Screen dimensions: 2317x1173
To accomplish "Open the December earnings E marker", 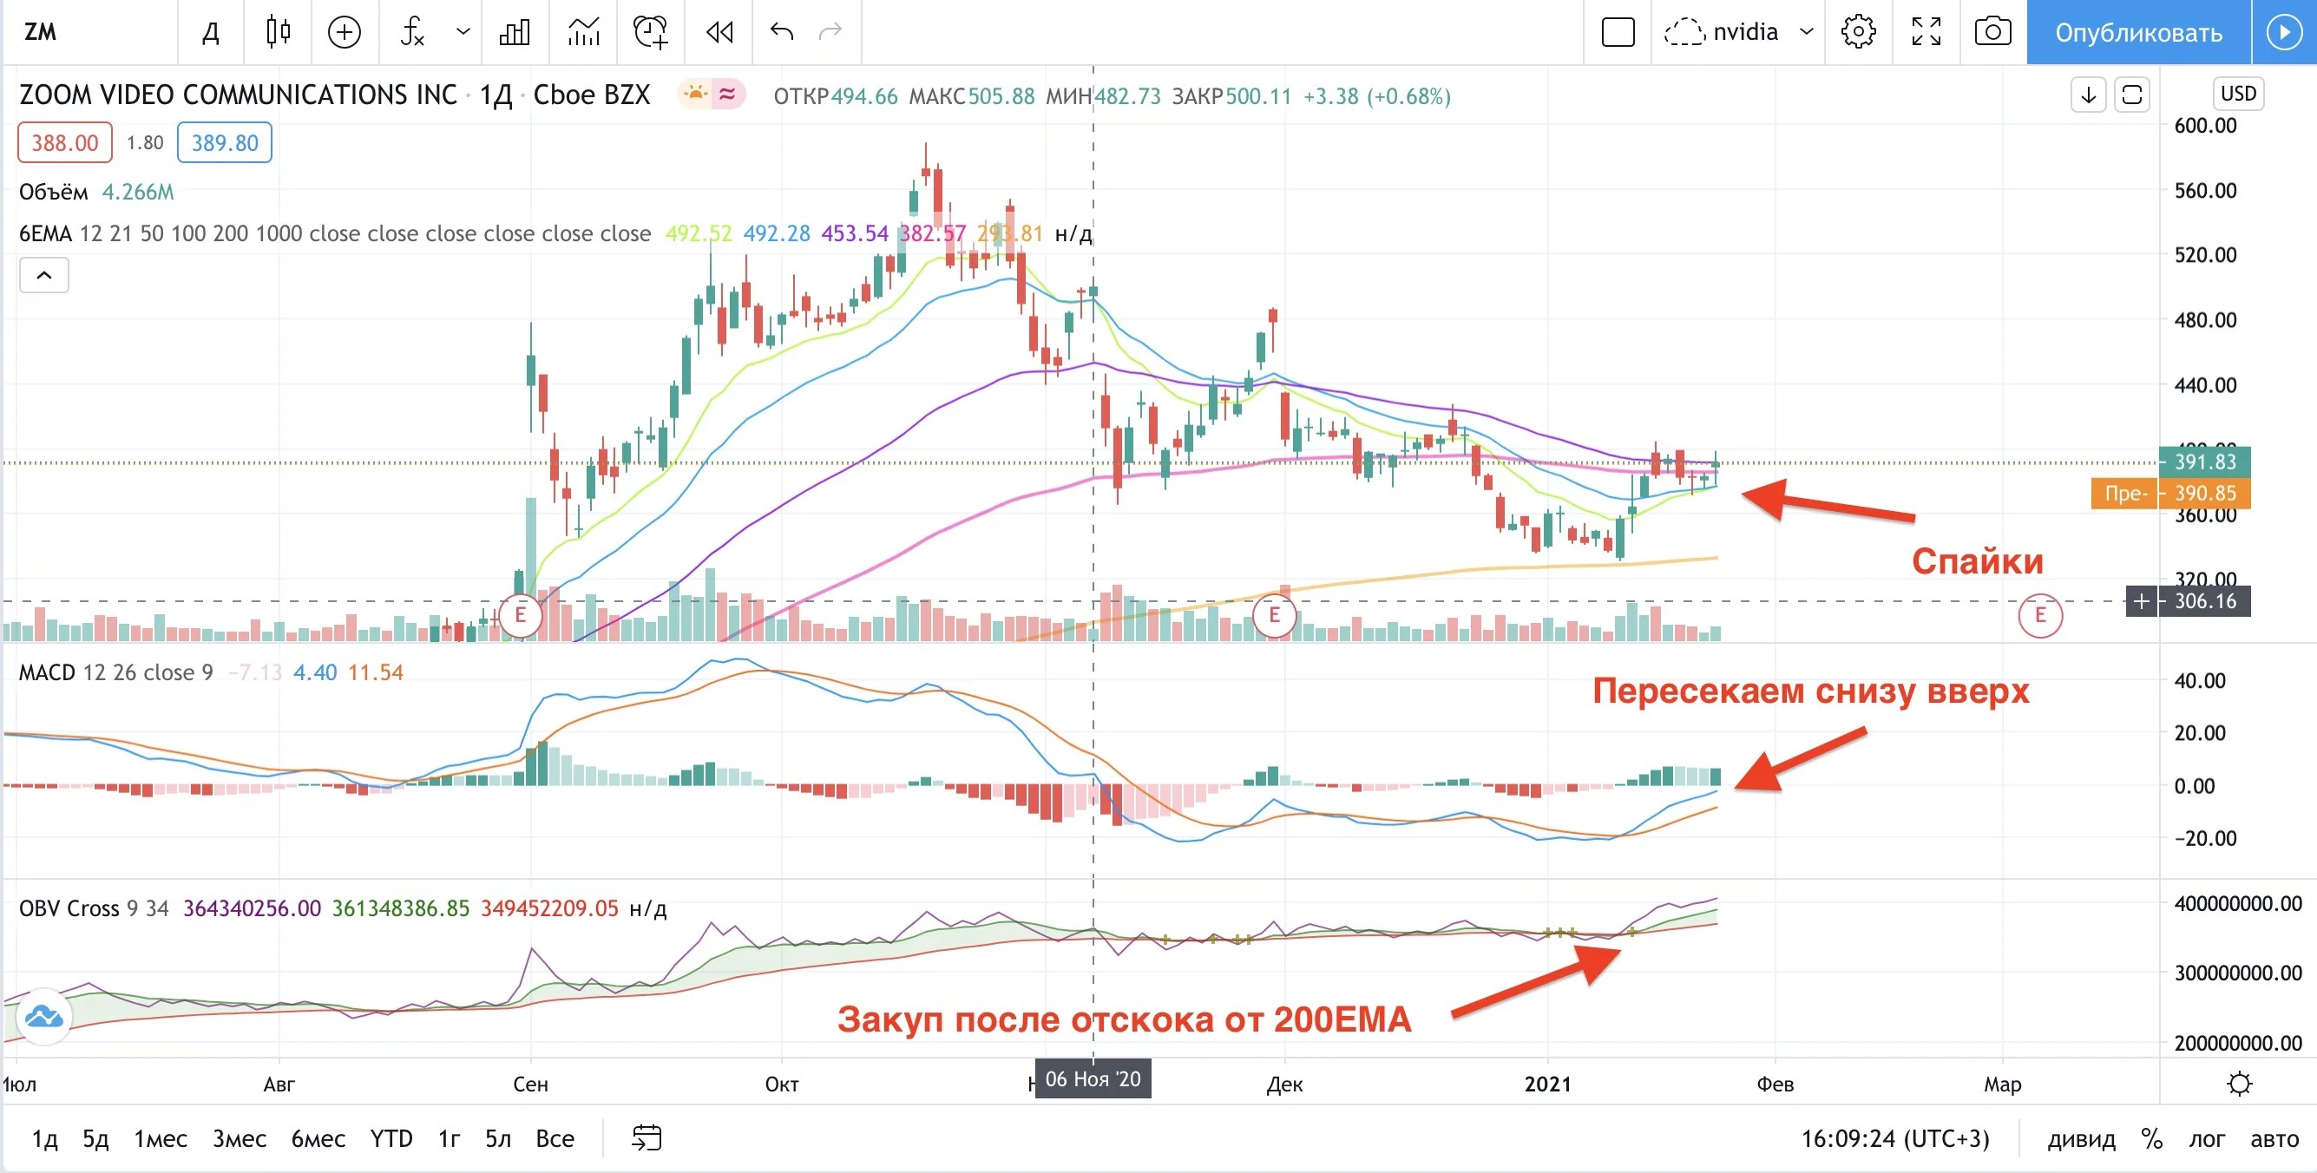I will click(1274, 616).
